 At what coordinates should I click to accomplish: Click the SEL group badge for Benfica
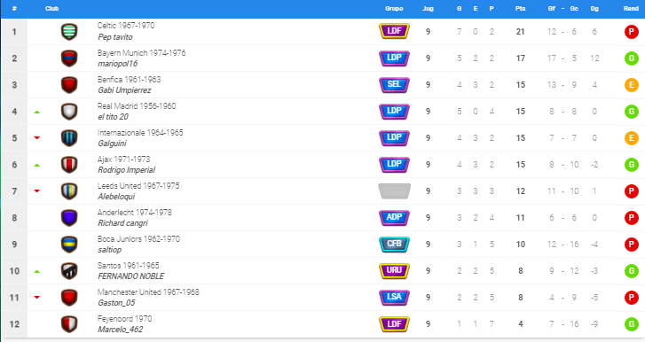[x=394, y=84]
